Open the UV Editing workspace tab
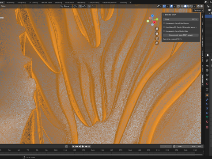 pos(33,2)
